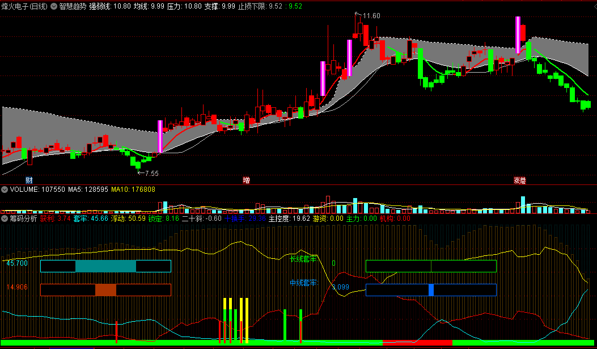Click the 45.700 gauge label
Image resolution: width=597 pixels, height=349 pixels.
coord(17,263)
